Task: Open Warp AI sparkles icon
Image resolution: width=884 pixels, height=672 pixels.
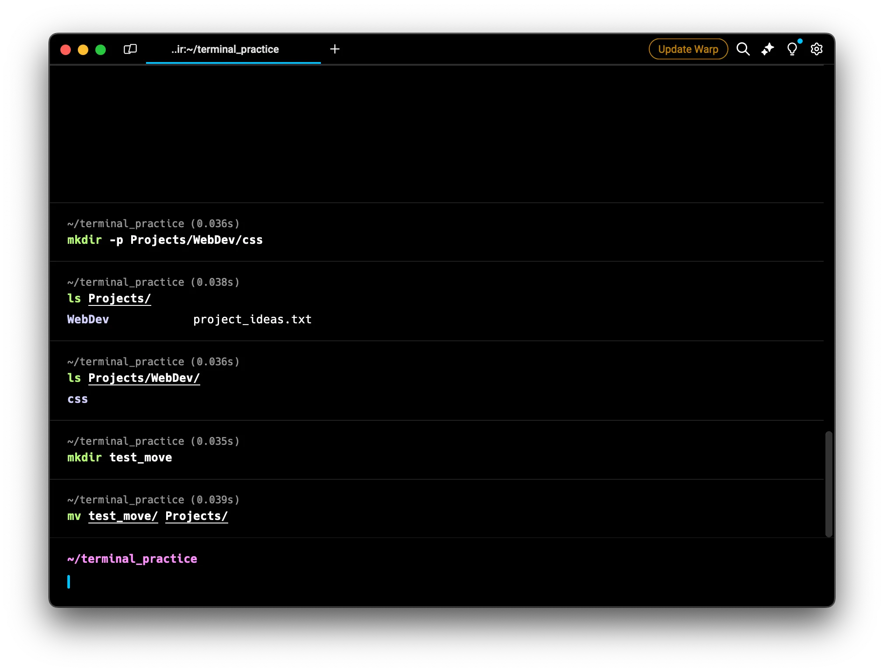Action: pyautogui.click(x=767, y=49)
